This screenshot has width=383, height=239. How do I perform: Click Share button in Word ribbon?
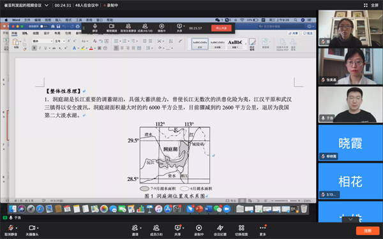(294, 33)
